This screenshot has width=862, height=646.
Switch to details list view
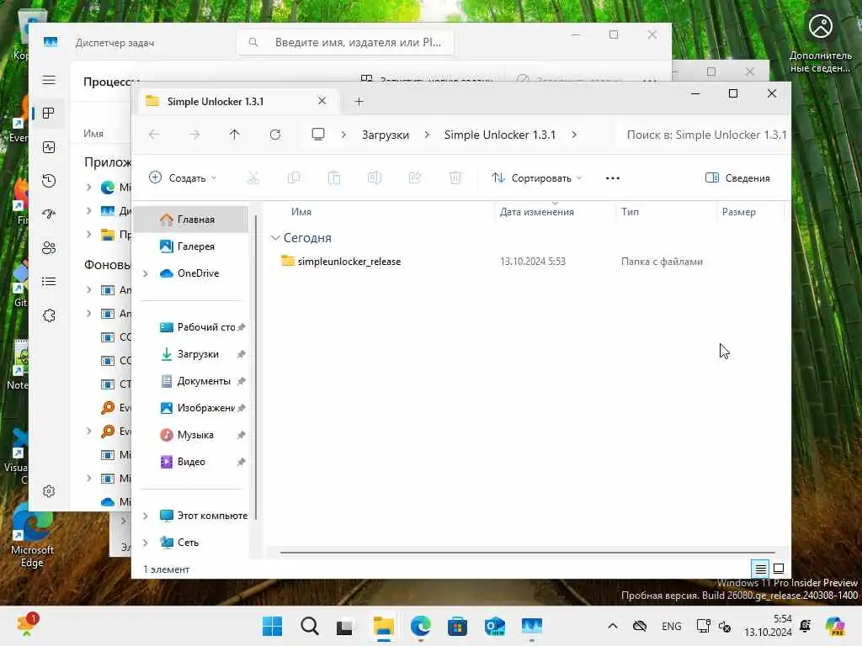760,569
